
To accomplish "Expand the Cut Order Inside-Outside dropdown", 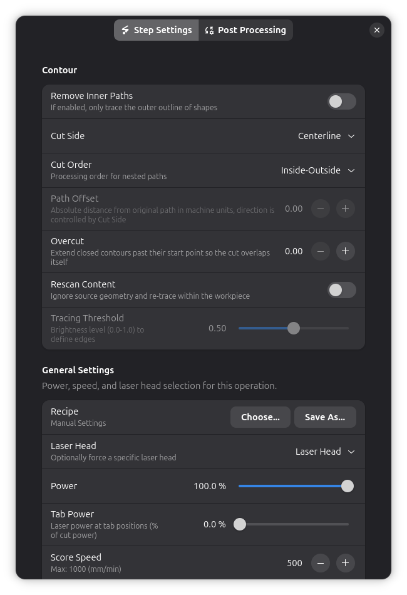I will tap(318, 170).
